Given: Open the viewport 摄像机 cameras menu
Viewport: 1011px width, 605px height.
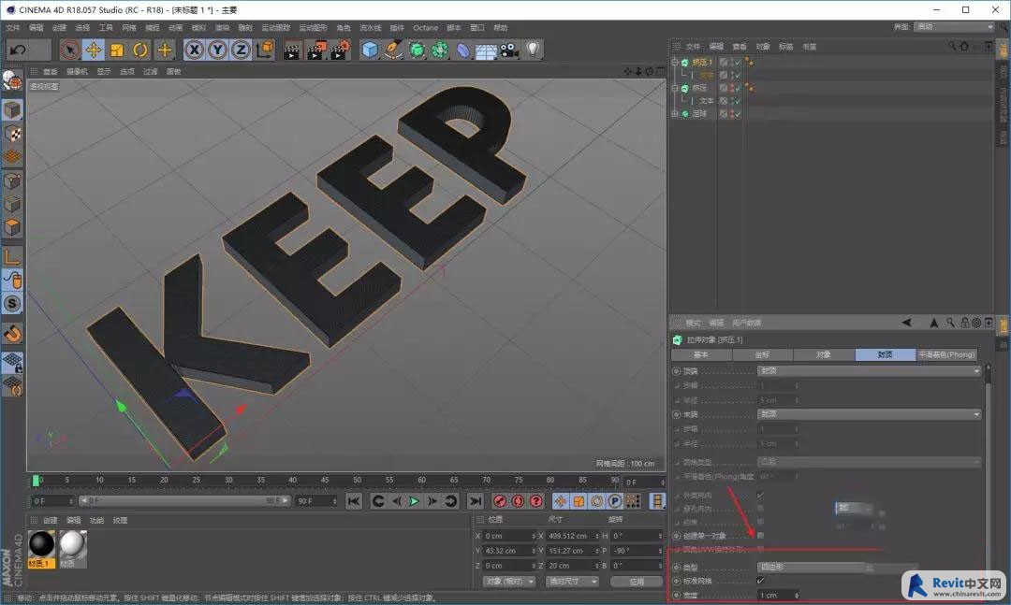Looking at the screenshot, I should (x=77, y=71).
